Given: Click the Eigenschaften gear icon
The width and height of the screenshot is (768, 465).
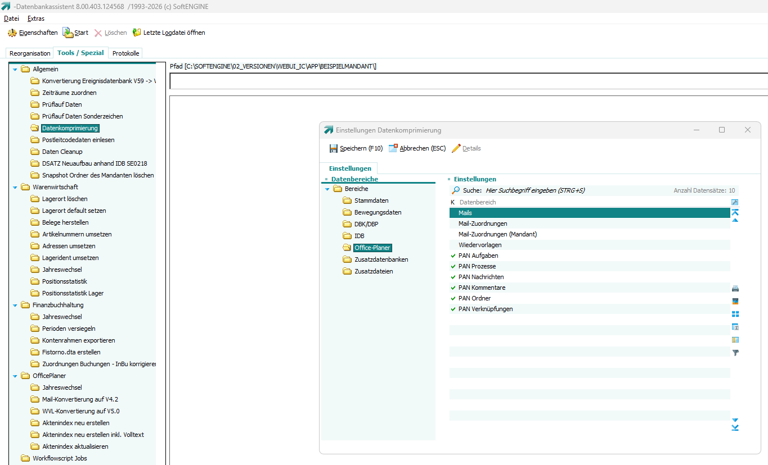Looking at the screenshot, I should pyautogui.click(x=12, y=33).
